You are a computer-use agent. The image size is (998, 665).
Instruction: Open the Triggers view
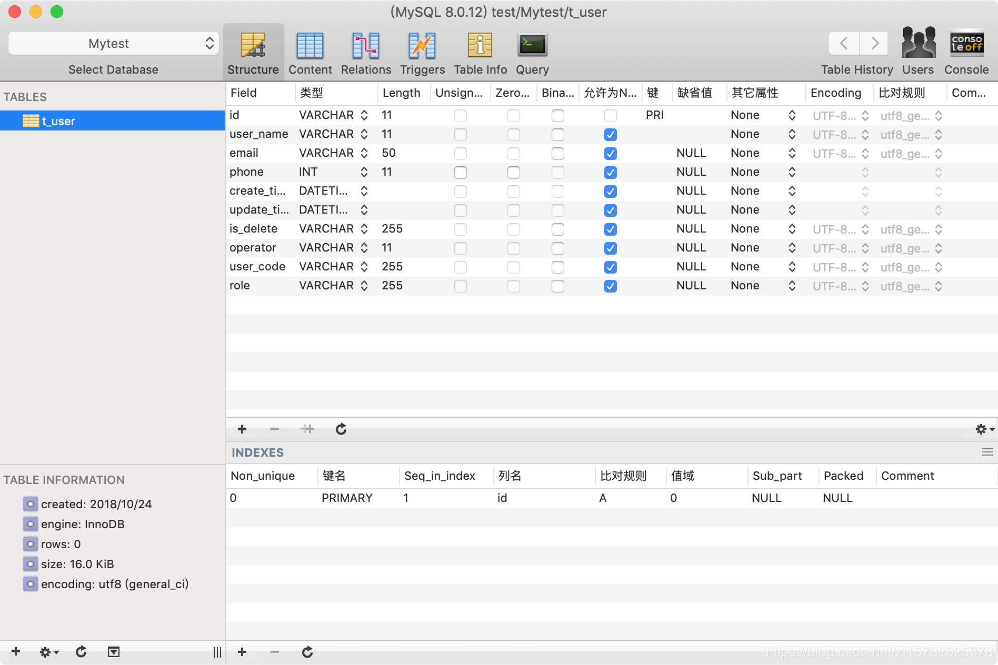click(x=422, y=53)
